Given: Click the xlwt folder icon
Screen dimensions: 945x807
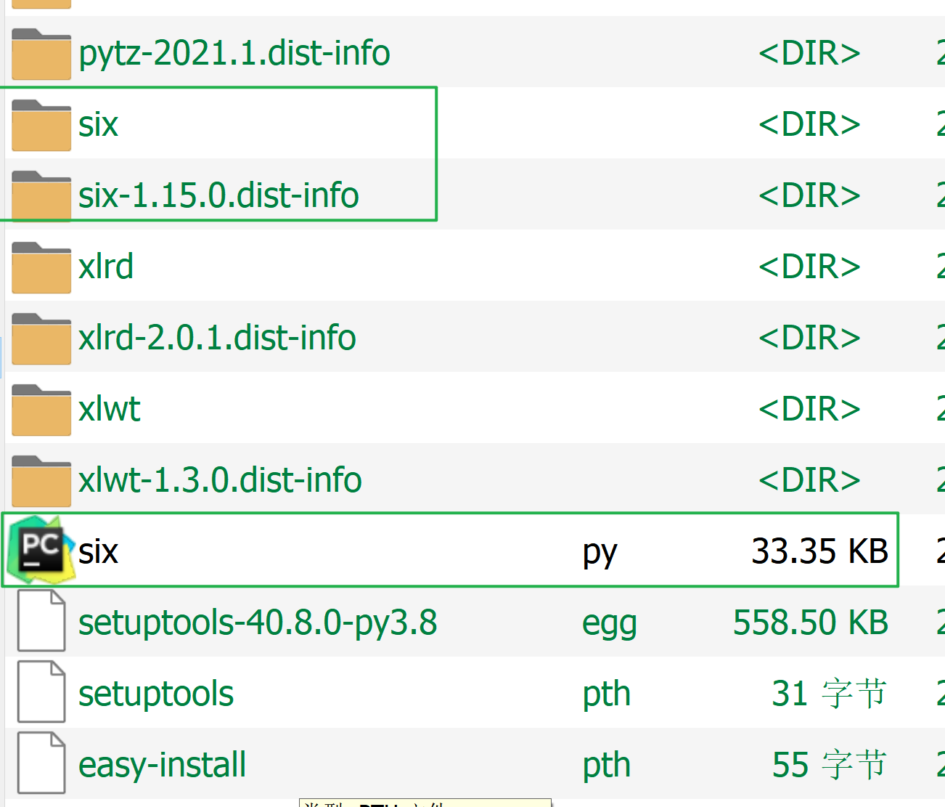Looking at the screenshot, I should pyautogui.click(x=41, y=408).
